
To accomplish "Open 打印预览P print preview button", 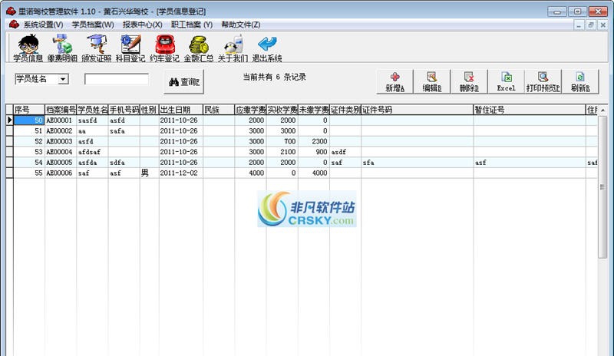I will point(543,81).
